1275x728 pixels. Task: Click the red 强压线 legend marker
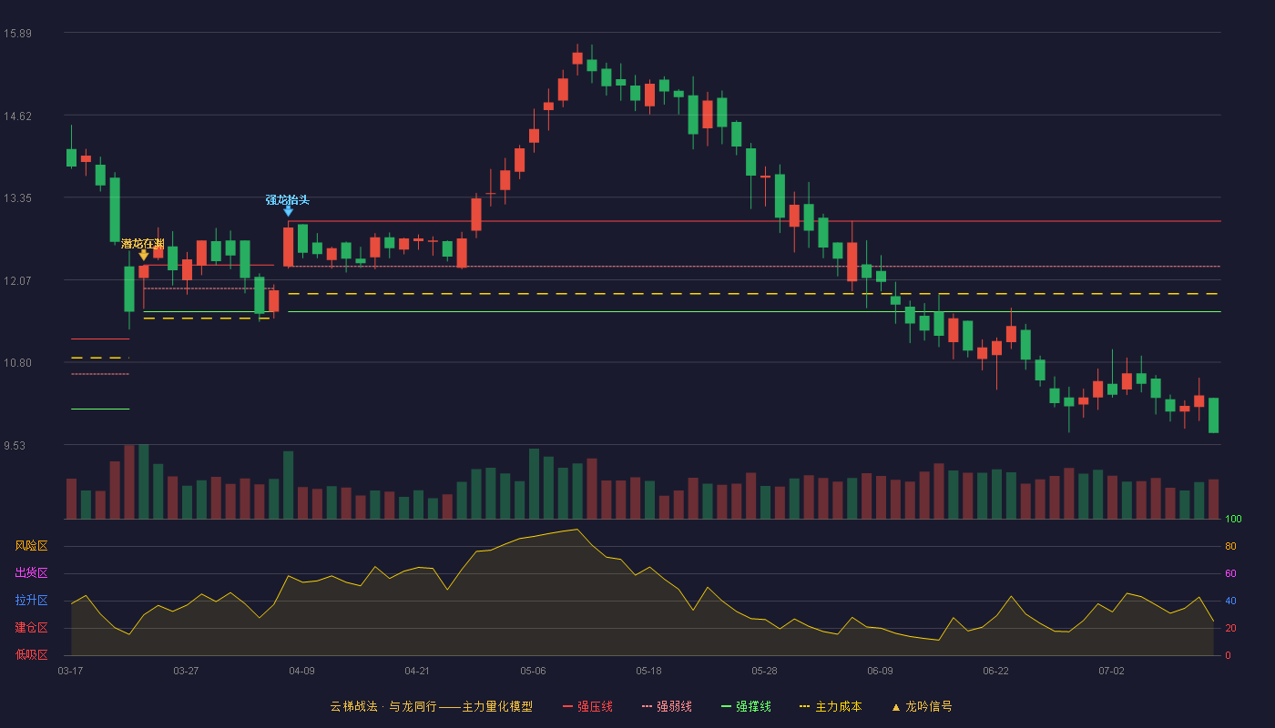tap(567, 706)
